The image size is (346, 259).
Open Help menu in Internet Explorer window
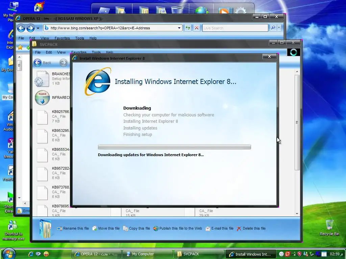(x=93, y=38)
